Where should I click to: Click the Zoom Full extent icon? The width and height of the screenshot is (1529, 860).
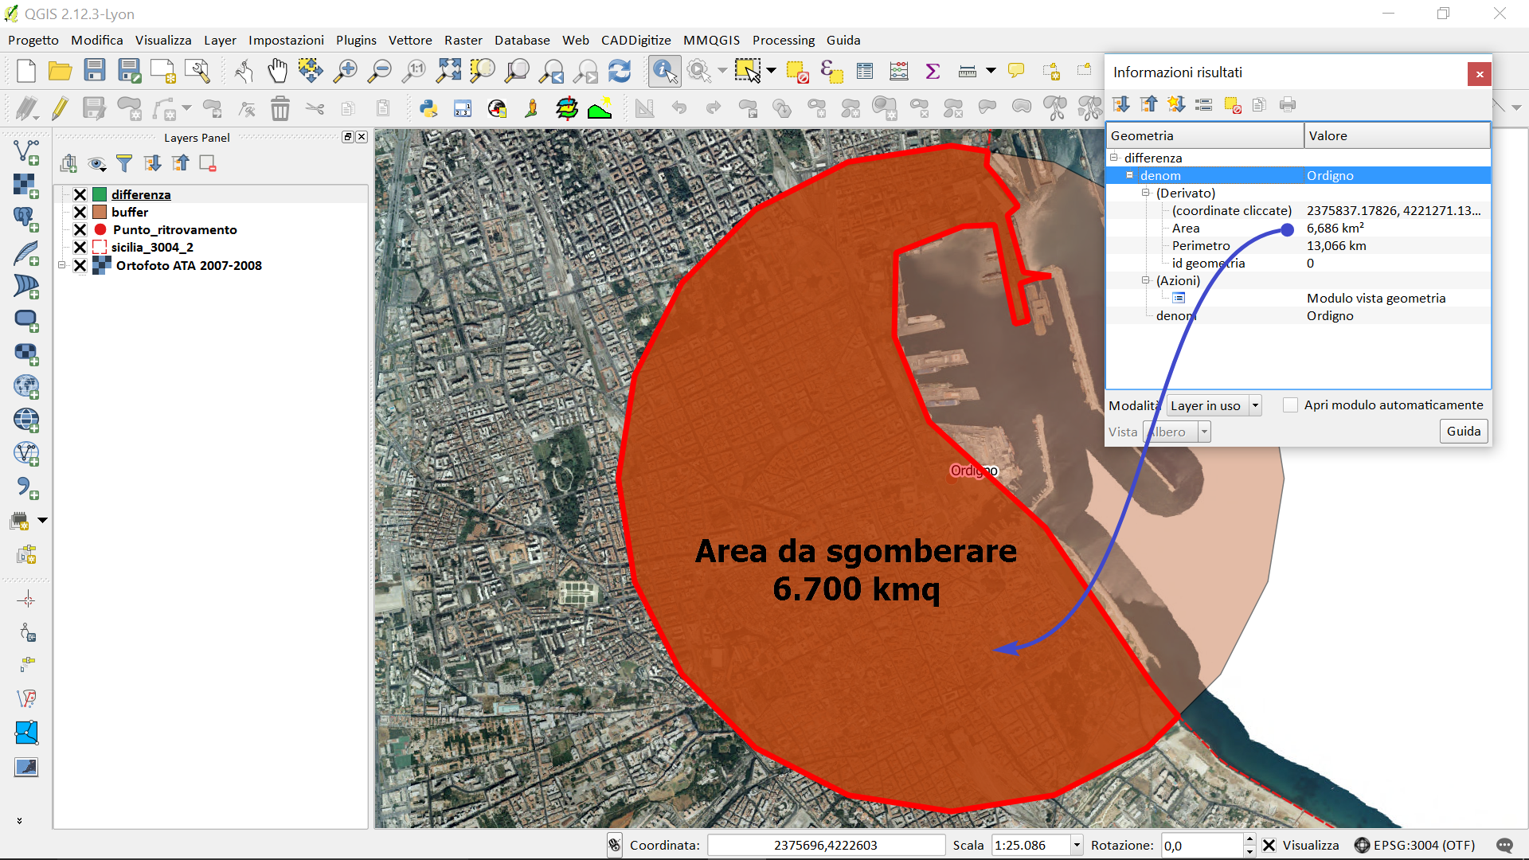tap(448, 72)
